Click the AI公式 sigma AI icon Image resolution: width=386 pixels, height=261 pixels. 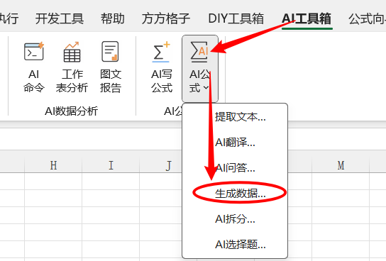coord(199,51)
